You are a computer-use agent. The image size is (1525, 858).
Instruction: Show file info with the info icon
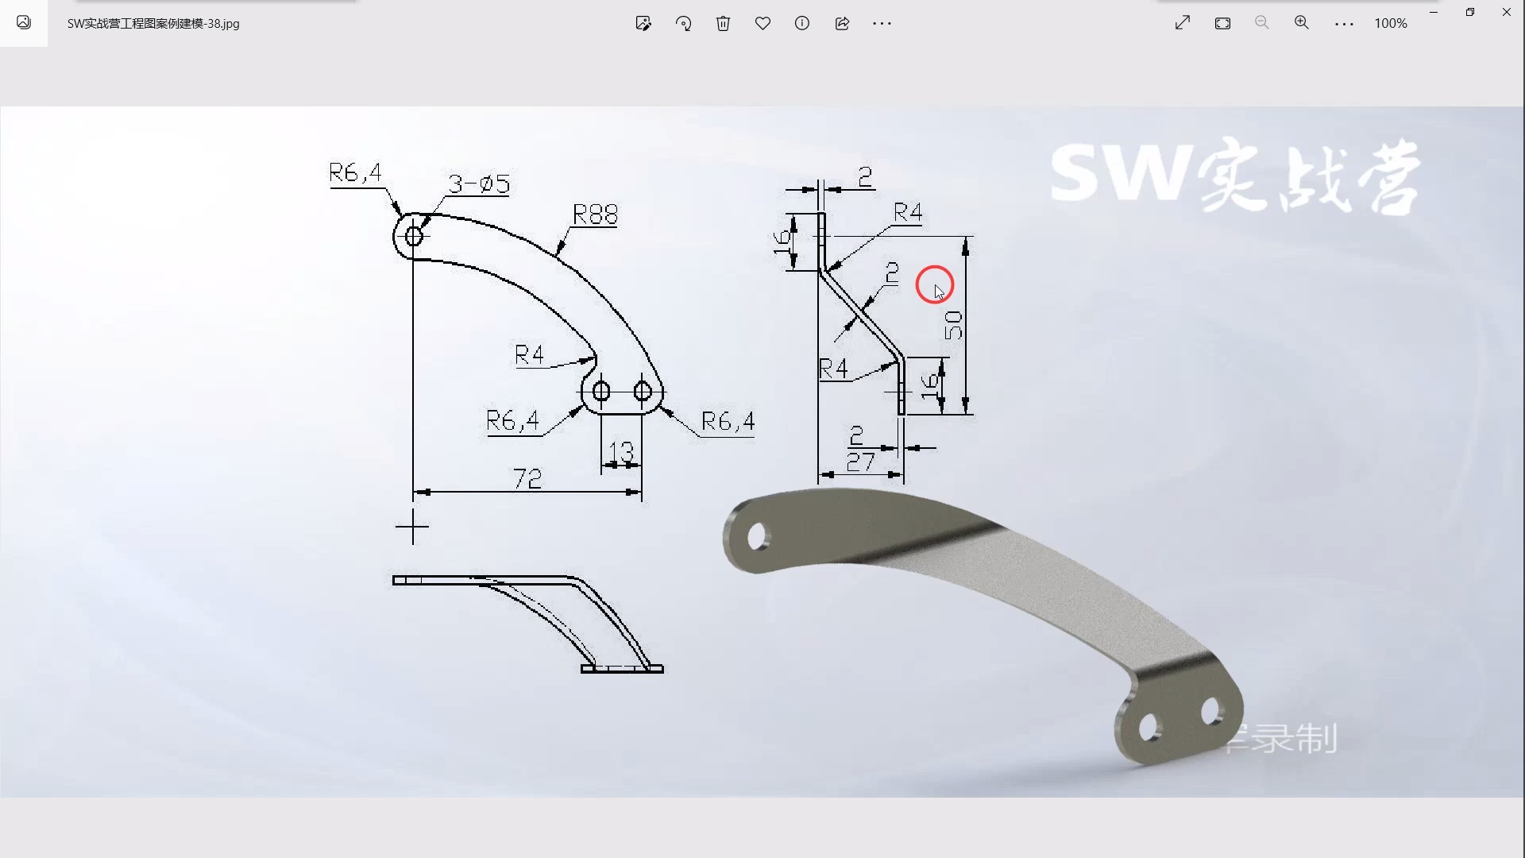[802, 24]
